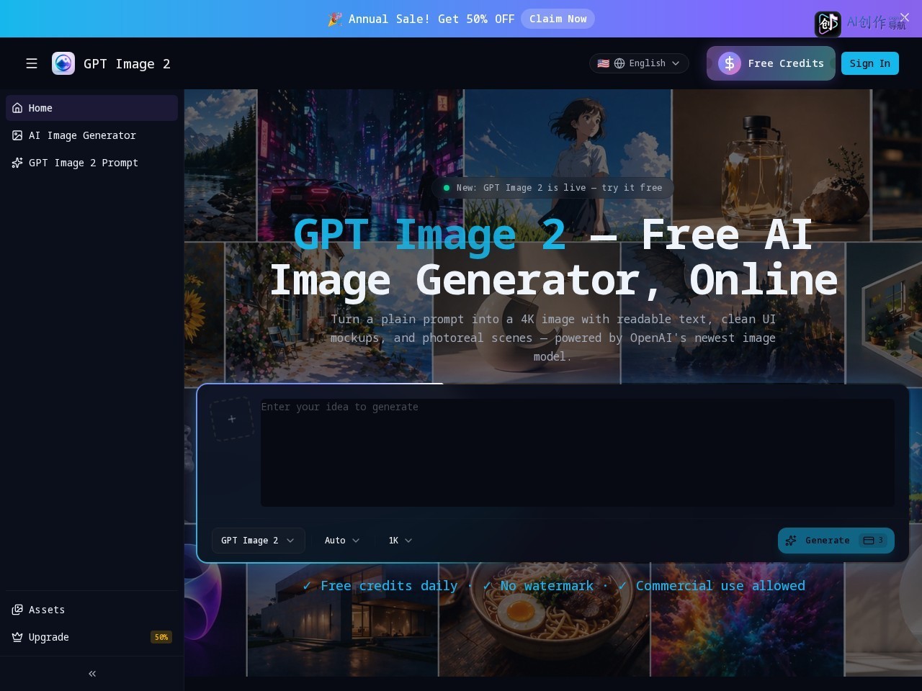922x691 pixels.
Task: Click the US flag icon in the language selector
Action: (x=604, y=63)
